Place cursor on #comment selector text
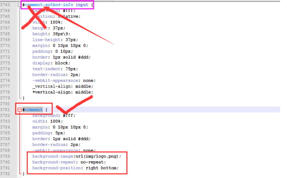 tap(33, 110)
